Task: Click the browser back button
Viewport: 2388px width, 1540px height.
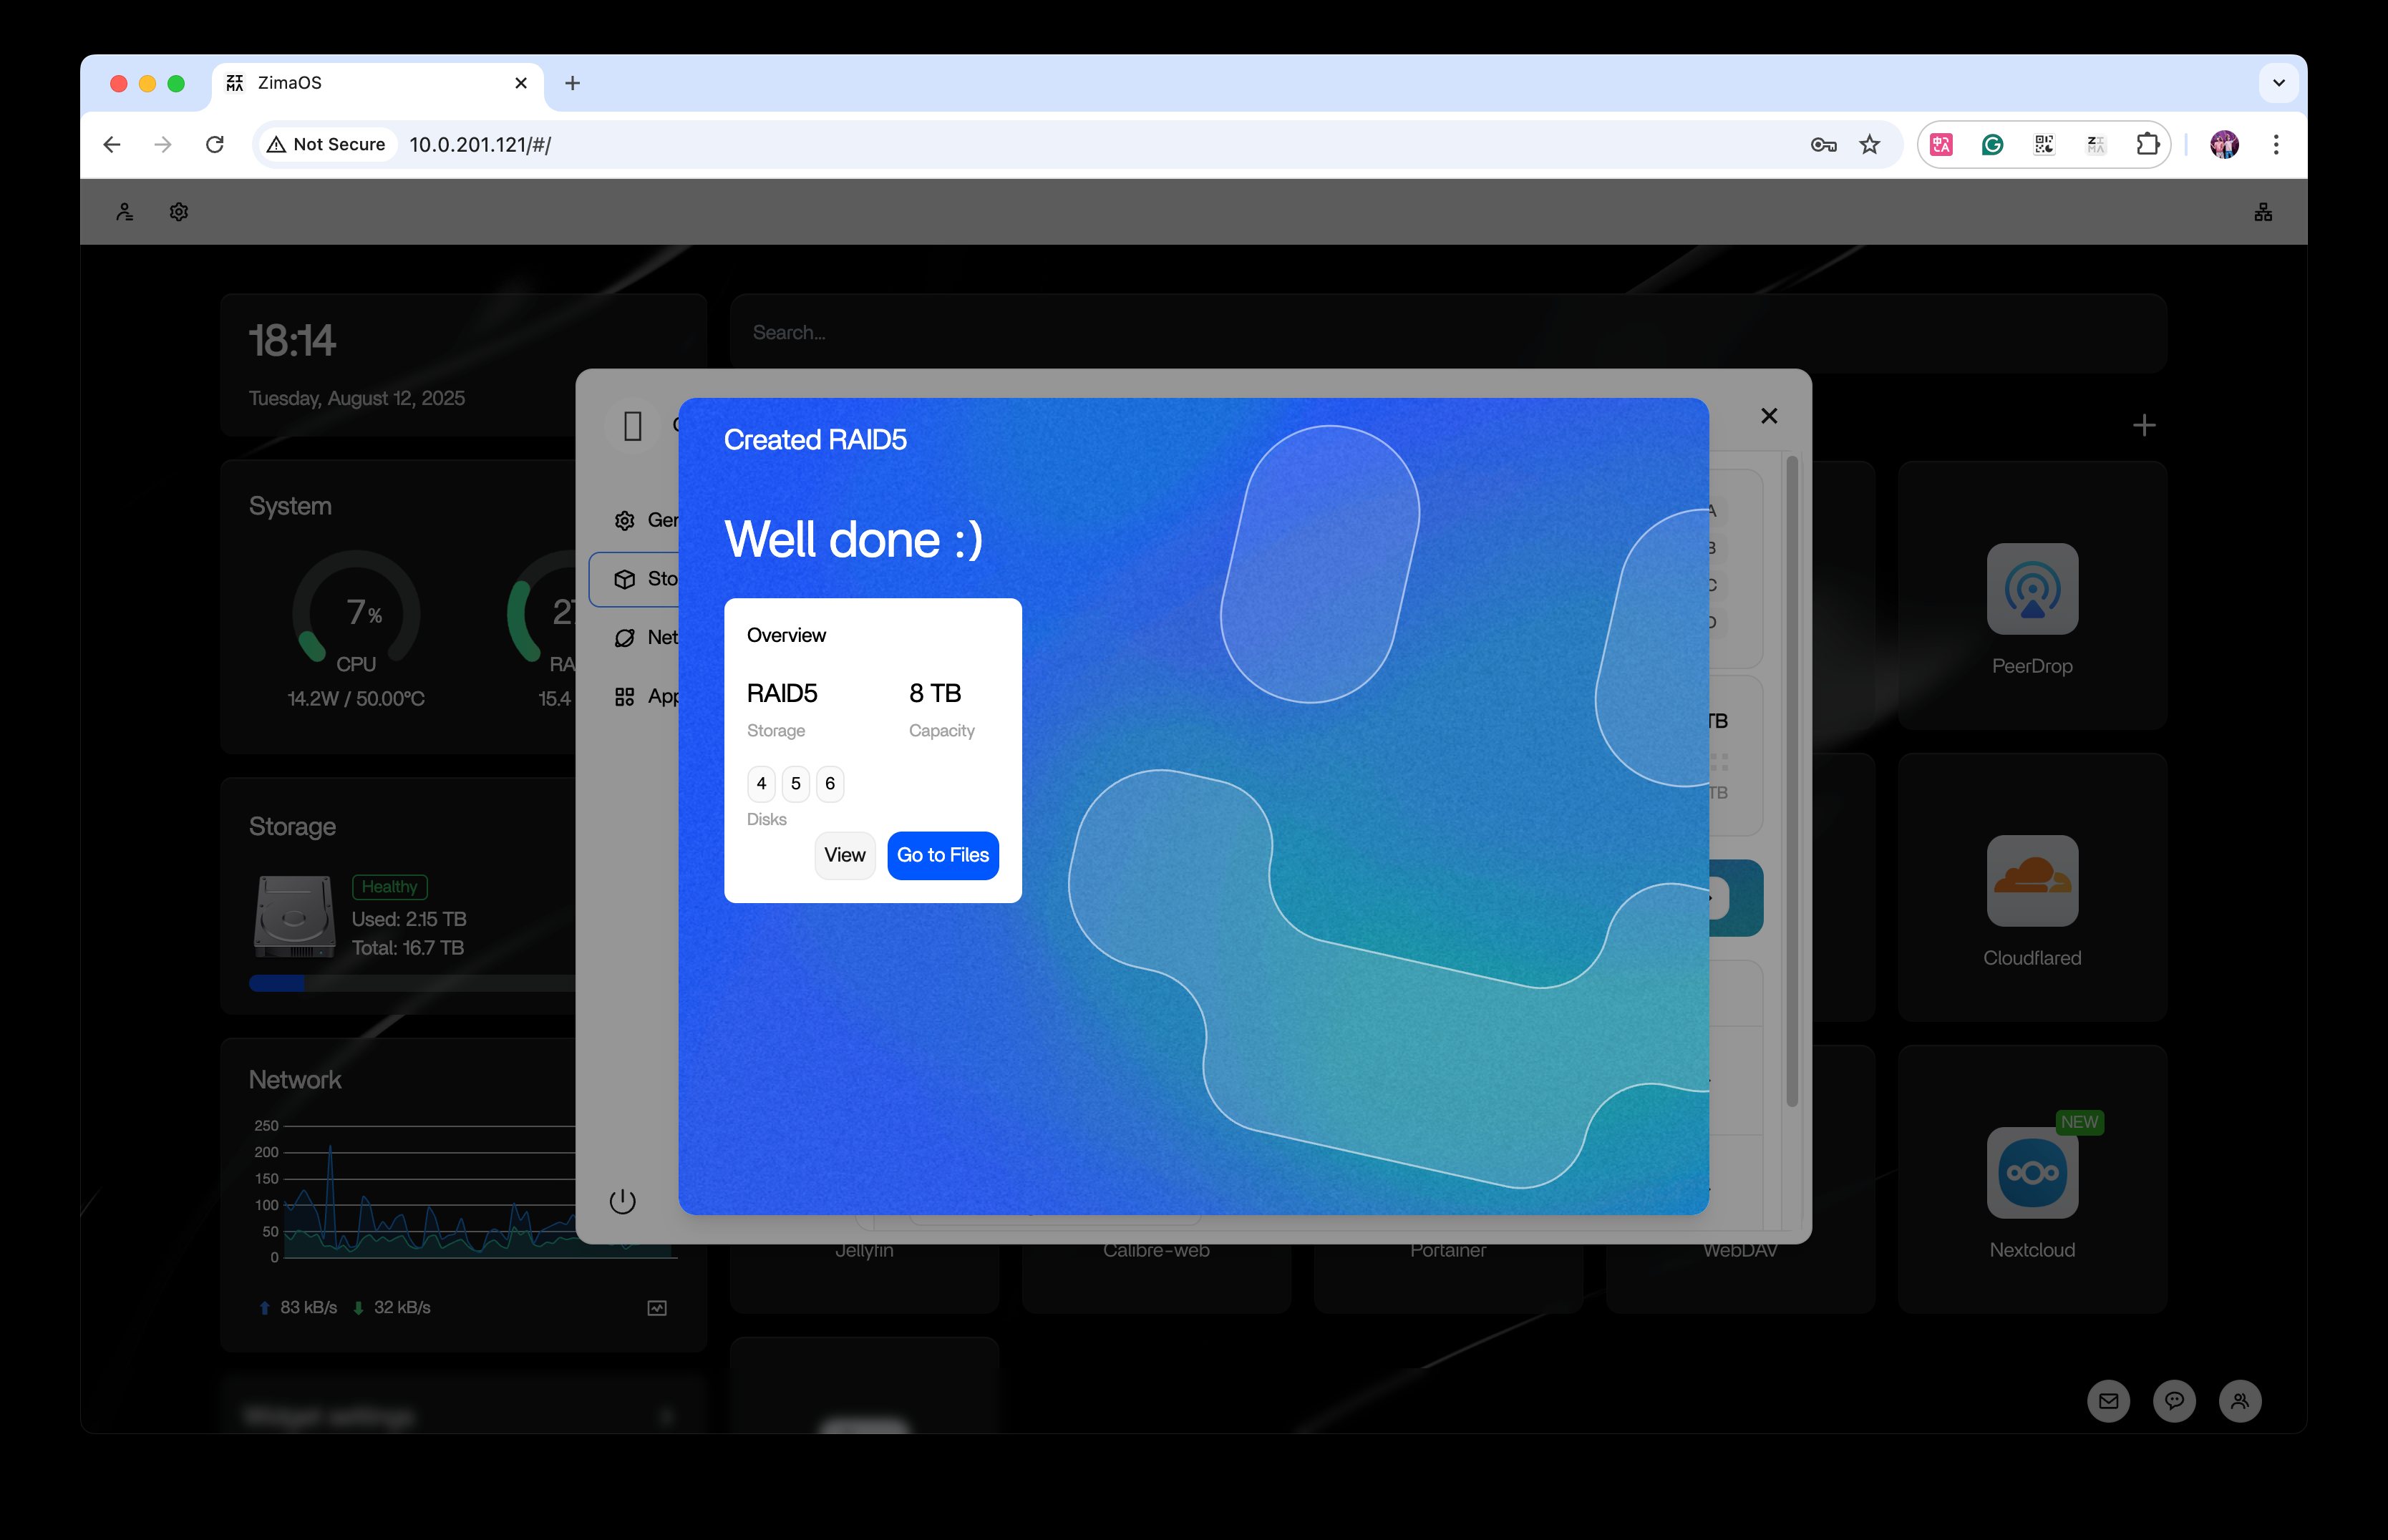Action: pyautogui.click(x=112, y=145)
